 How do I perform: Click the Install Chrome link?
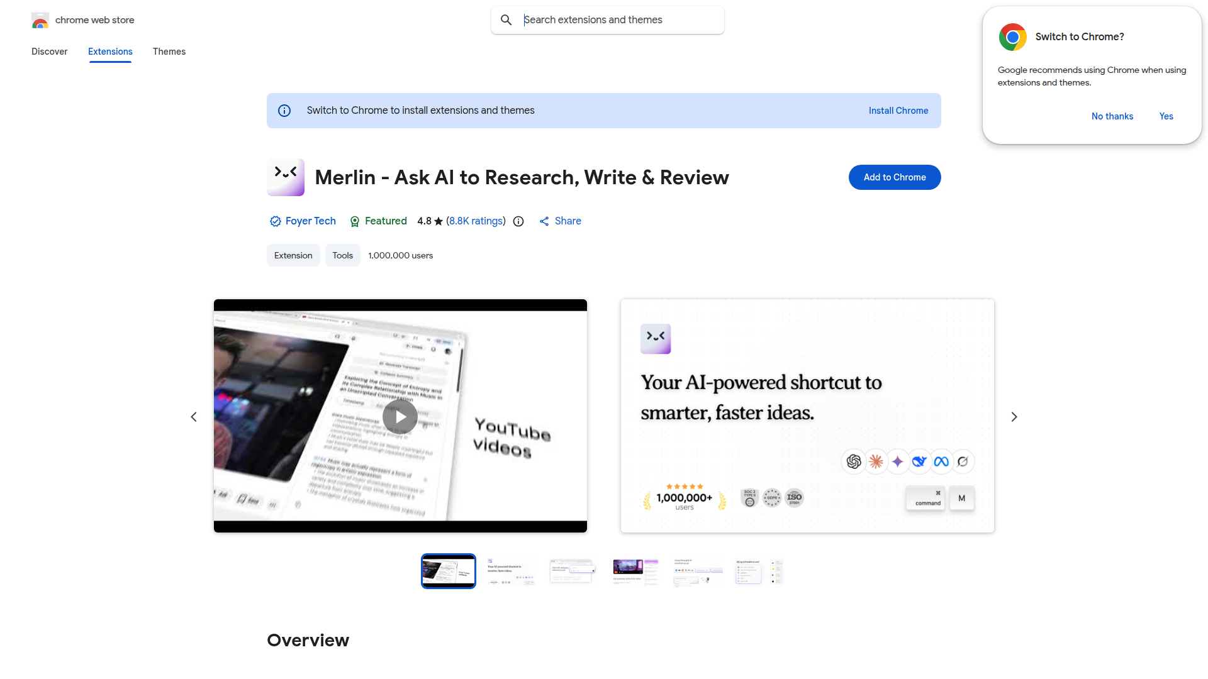pyautogui.click(x=898, y=111)
